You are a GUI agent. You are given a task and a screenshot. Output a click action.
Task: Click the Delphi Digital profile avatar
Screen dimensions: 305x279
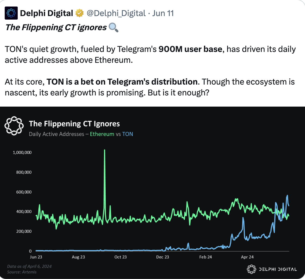[11, 13]
